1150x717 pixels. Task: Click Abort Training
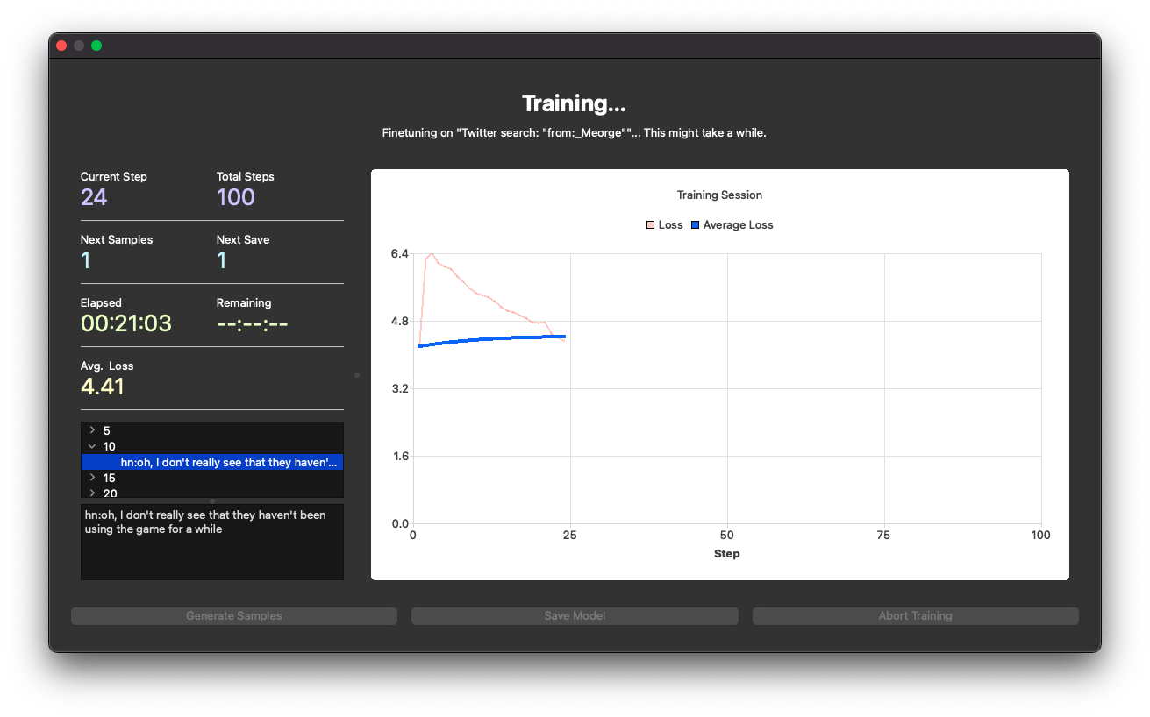pos(915,615)
